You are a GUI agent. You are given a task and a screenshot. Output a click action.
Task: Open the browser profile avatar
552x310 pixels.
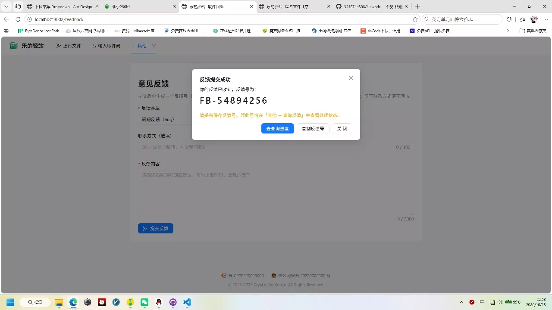tap(534, 19)
